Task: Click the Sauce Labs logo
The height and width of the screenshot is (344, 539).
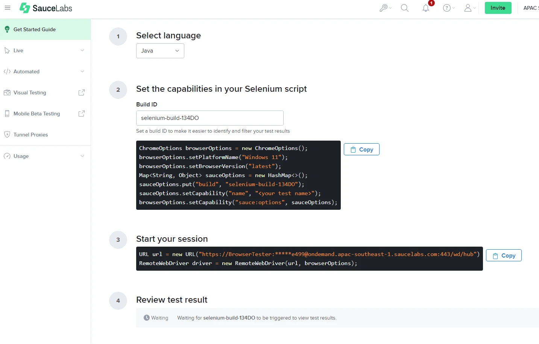Action: tap(45, 8)
